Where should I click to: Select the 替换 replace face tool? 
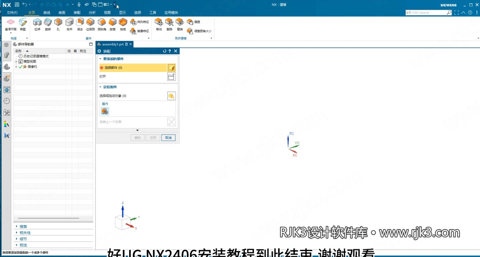pyautogui.click(x=180, y=24)
